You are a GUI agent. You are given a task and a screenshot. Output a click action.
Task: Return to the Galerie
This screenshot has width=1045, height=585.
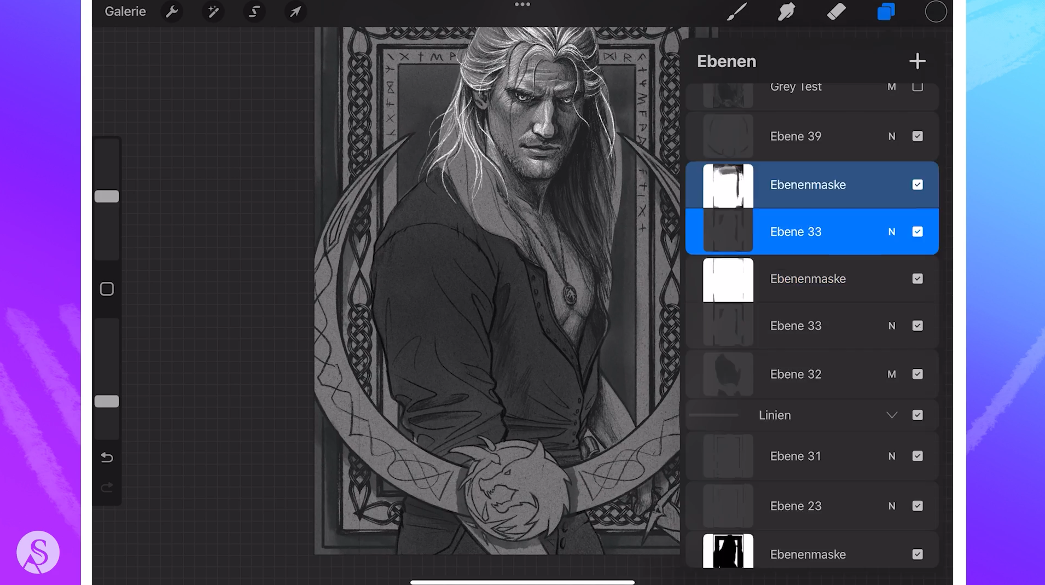[x=125, y=11]
